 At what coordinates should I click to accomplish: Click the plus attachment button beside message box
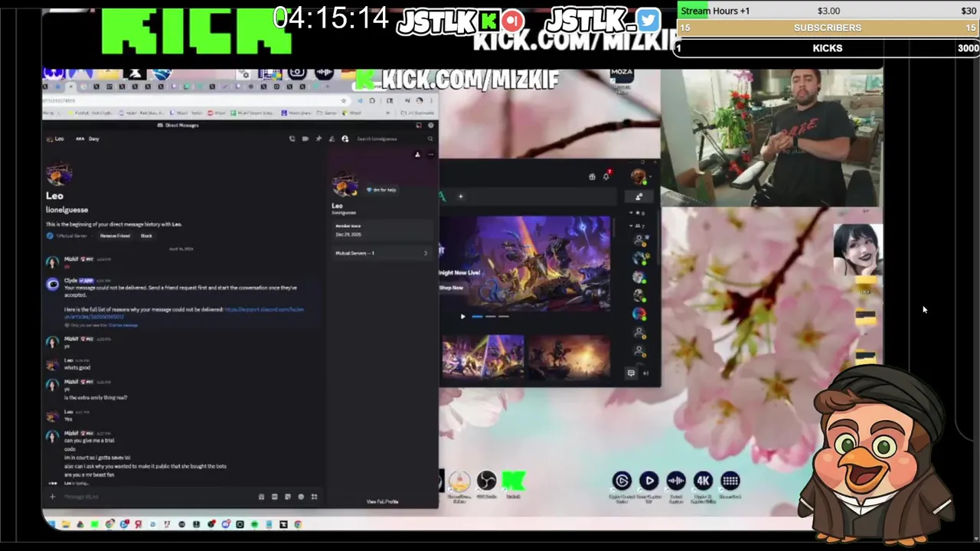pyautogui.click(x=52, y=497)
